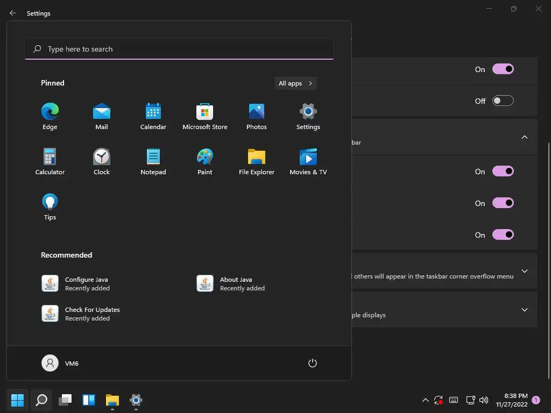Open Configure Java recommended item

click(x=75, y=283)
